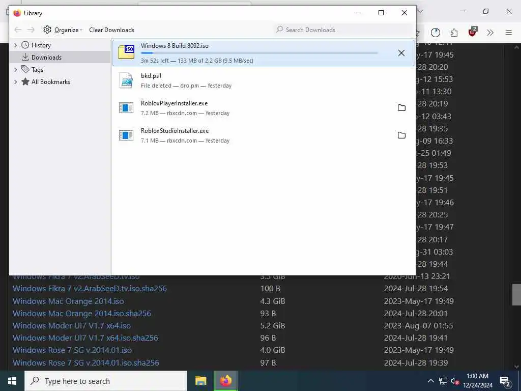Open File Explorer from the taskbar
Screen dimensions: 521x391
point(200,381)
